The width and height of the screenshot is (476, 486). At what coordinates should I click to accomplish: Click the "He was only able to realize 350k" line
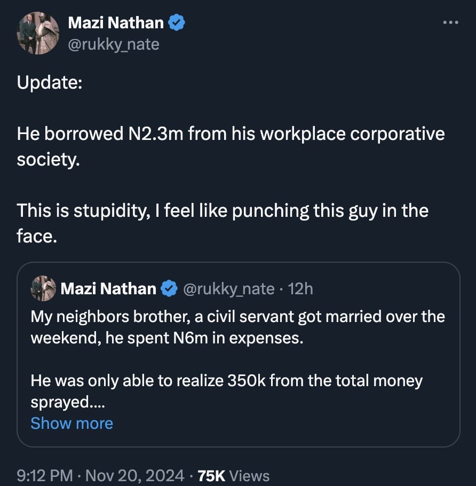click(226, 381)
